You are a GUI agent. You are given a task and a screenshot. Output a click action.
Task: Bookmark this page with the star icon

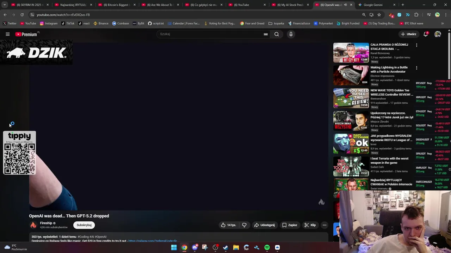point(379,15)
